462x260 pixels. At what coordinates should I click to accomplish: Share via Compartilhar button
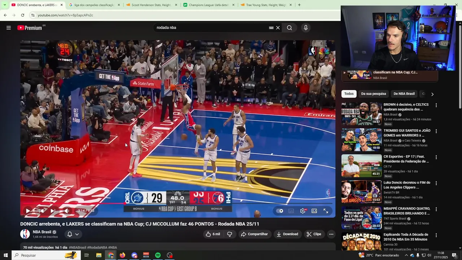(x=254, y=234)
